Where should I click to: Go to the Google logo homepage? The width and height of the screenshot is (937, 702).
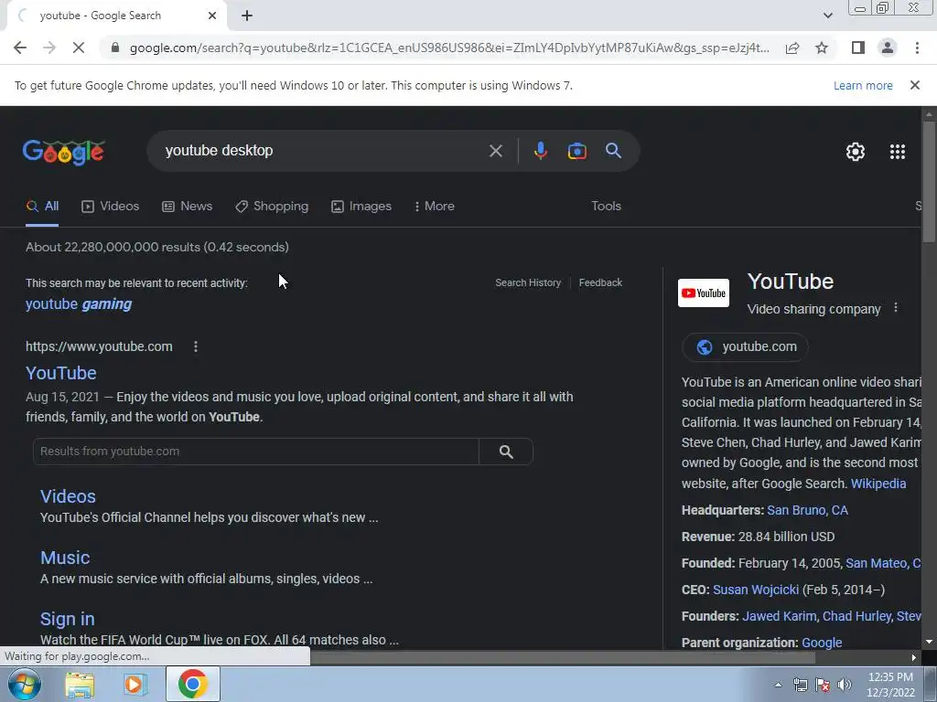pyautogui.click(x=64, y=152)
